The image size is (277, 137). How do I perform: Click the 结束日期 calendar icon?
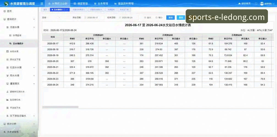click(120, 18)
